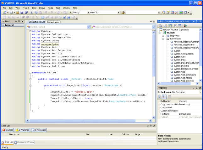Cut selection with the scissors icon
This screenshot has height=150, width=203.
(32, 13)
